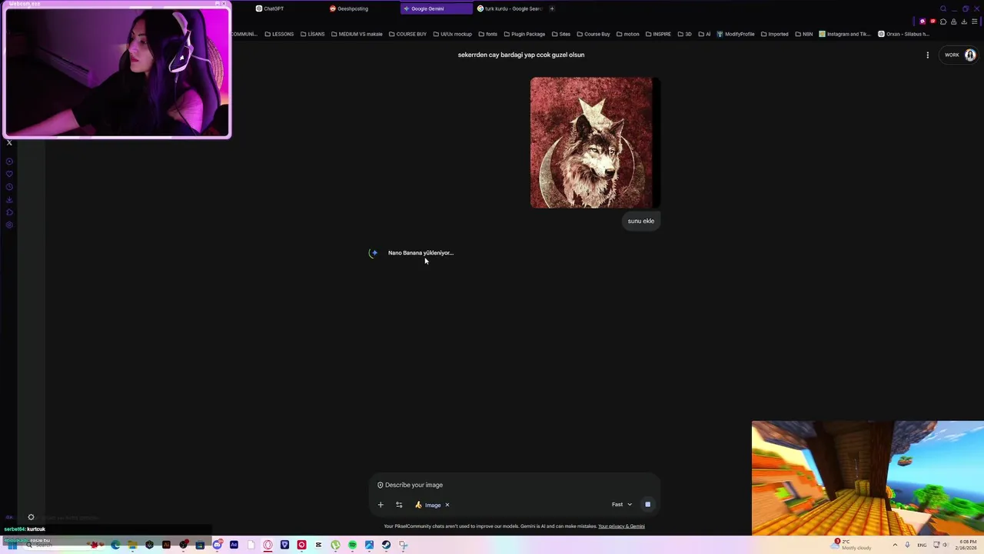Open After Effects from the taskbar
The width and height of the screenshot is (984, 554).
(234, 545)
